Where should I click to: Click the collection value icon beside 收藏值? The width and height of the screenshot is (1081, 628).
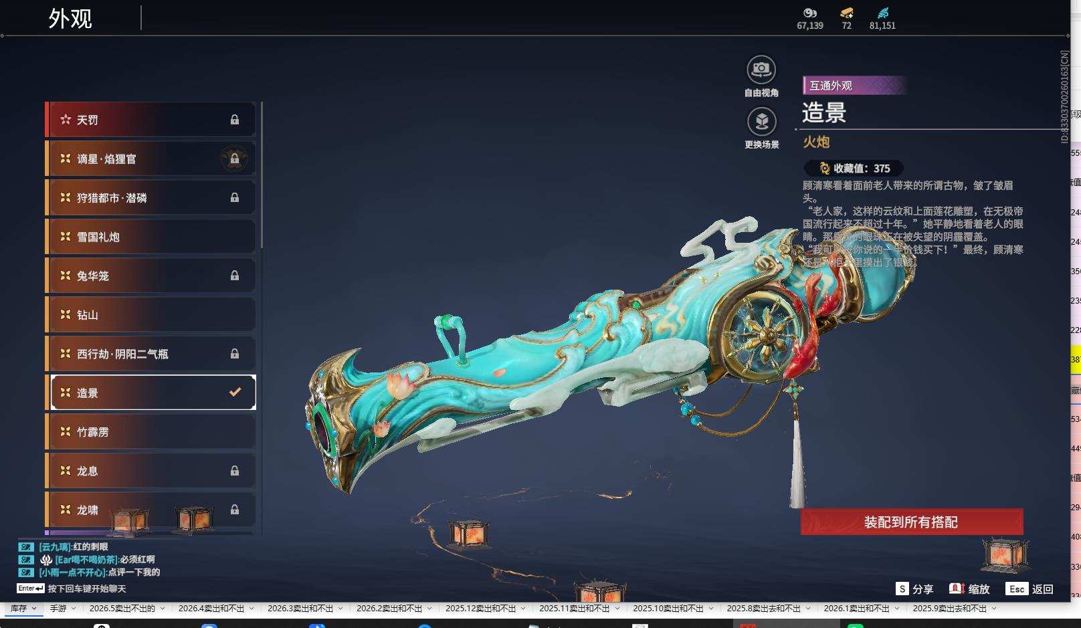pyautogui.click(x=825, y=169)
